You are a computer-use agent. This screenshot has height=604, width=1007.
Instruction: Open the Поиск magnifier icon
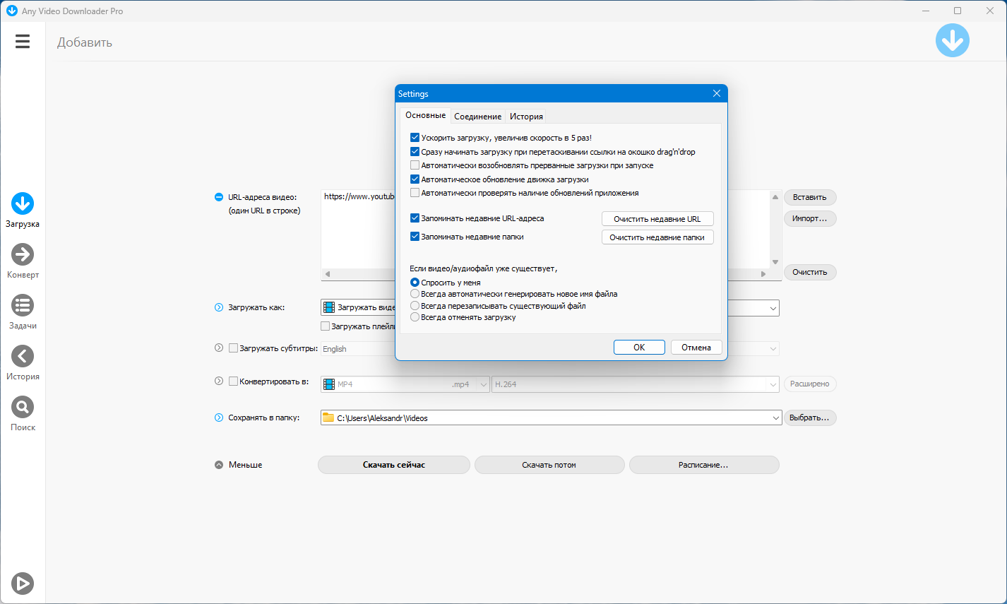coord(23,408)
